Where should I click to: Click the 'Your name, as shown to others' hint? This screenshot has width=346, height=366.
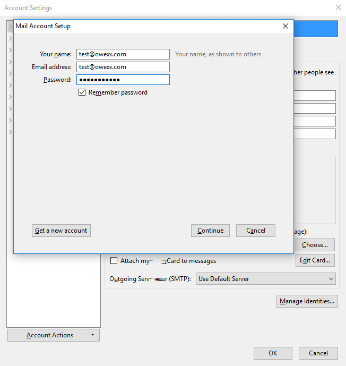(x=218, y=54)
